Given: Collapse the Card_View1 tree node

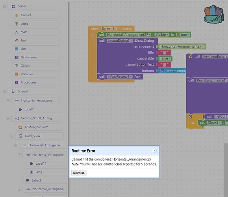Looking at the screenshot, I should point(12,136).
